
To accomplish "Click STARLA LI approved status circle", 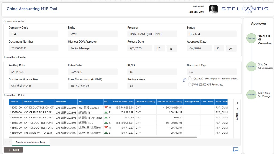I will 251,38.
